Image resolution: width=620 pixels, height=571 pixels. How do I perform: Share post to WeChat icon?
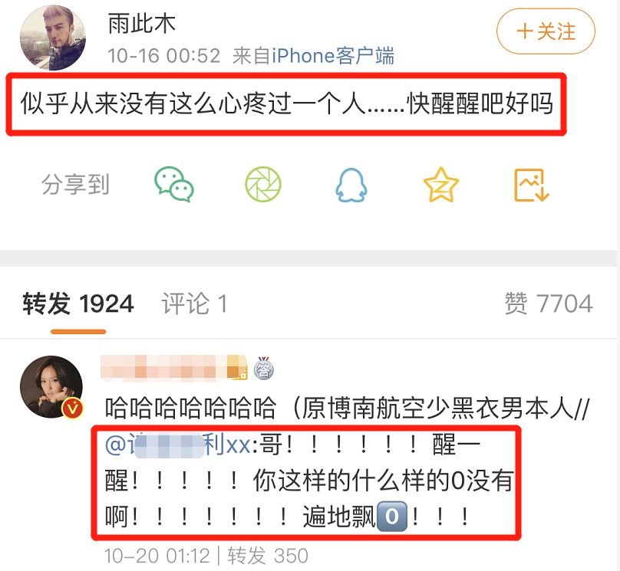coord(174,185)
